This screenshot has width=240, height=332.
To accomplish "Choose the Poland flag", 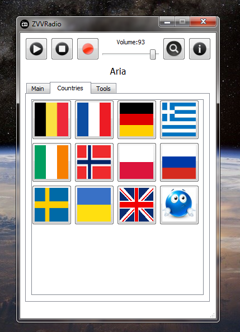I will coord(137,162).
